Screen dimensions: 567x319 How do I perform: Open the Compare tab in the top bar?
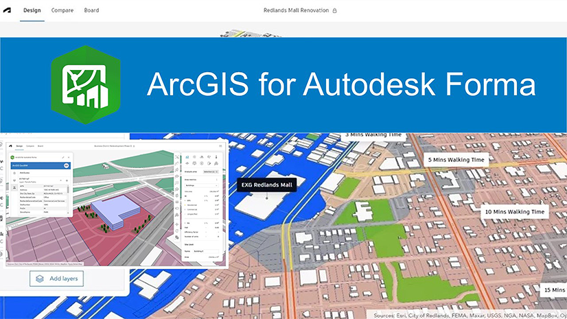coord(62,10)
